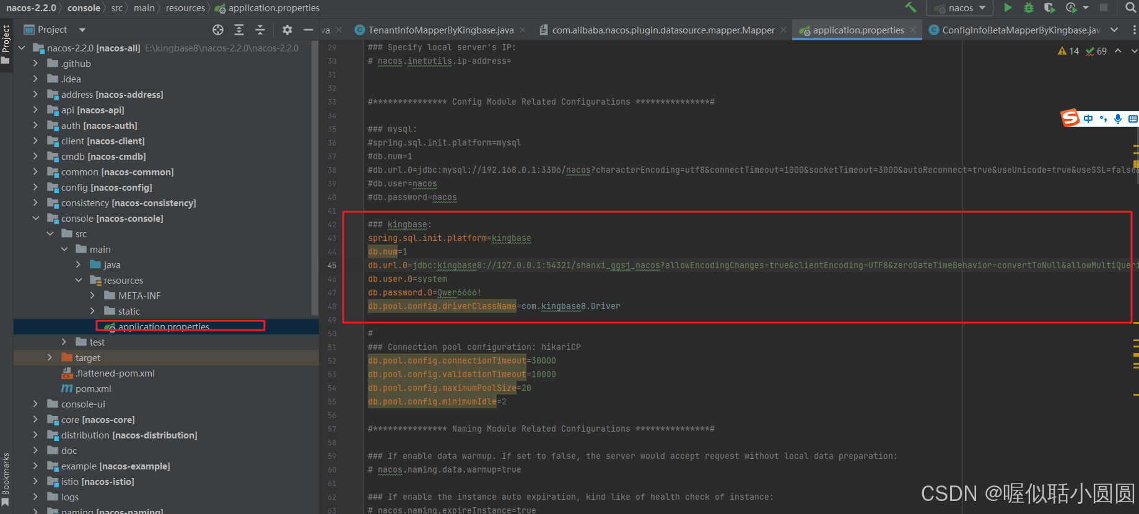Select the logs folder
The height and width of the screenshot is (514, 1139).
[x=69, y=497]
